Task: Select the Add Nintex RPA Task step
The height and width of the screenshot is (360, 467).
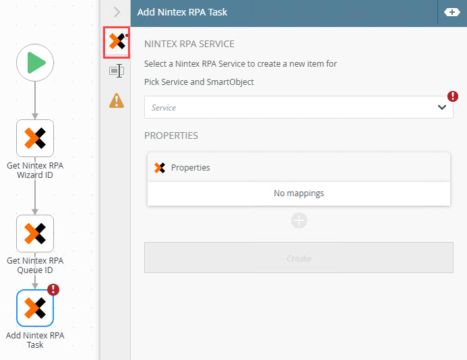Action: [x=35, y=308]
